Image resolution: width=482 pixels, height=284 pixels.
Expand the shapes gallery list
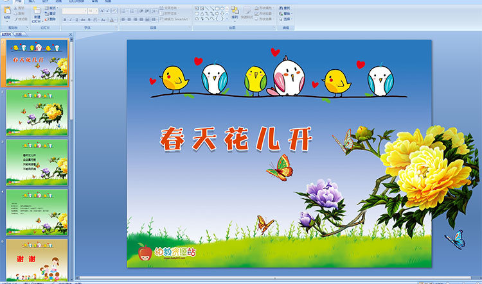(226, 19)
